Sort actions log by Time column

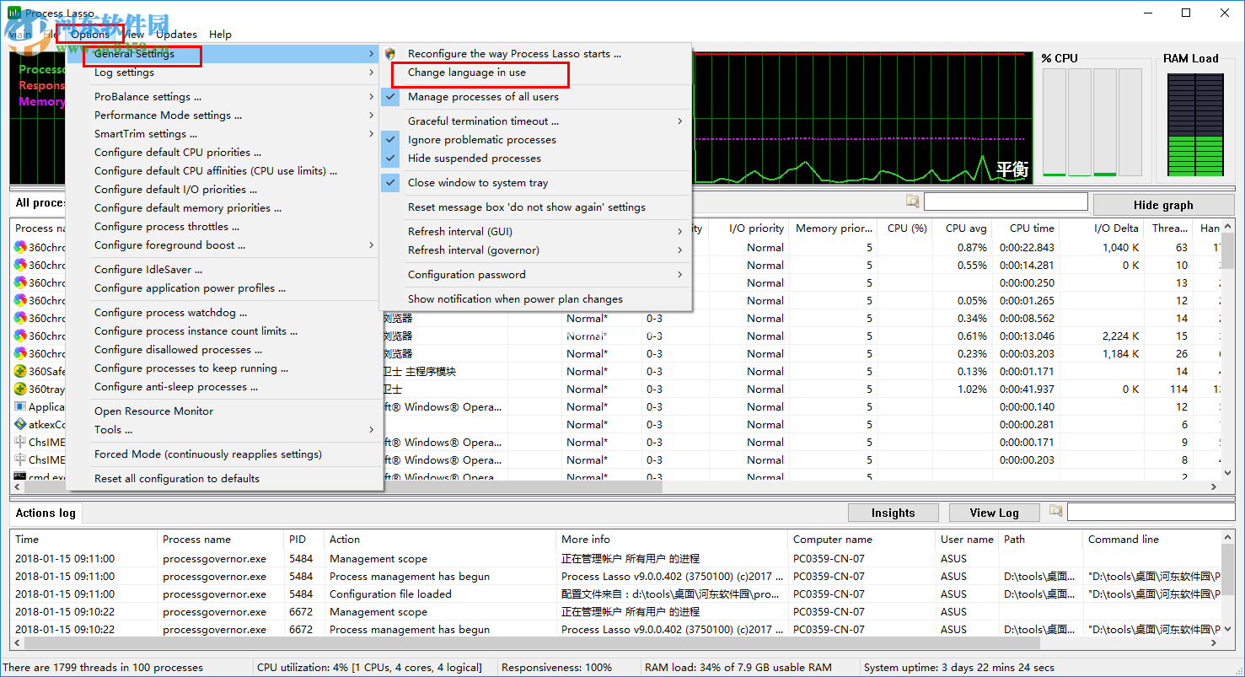(83, 539)
